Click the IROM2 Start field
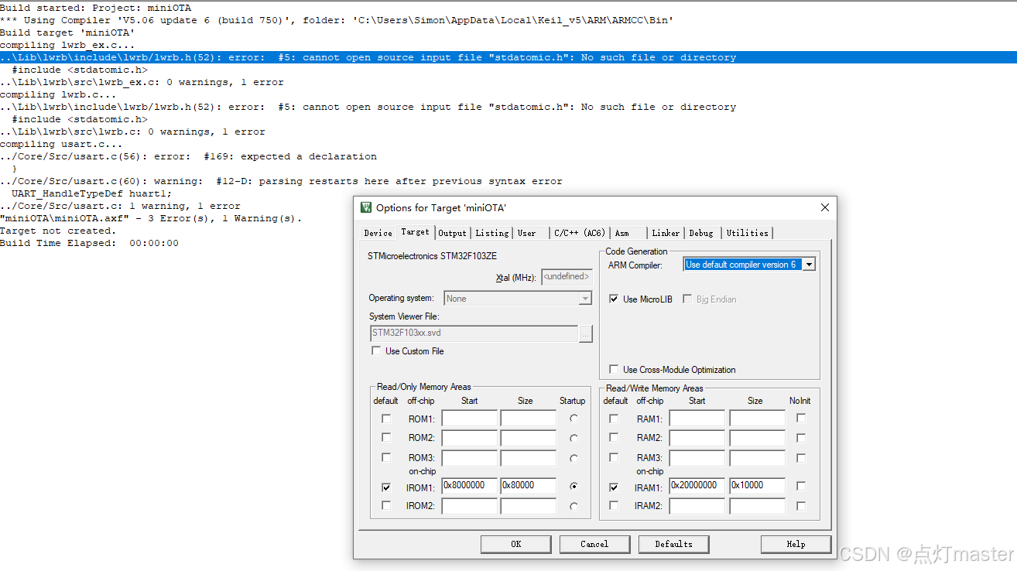The image size is (1017, 571). pyautogui.click(x=469, y=506)
